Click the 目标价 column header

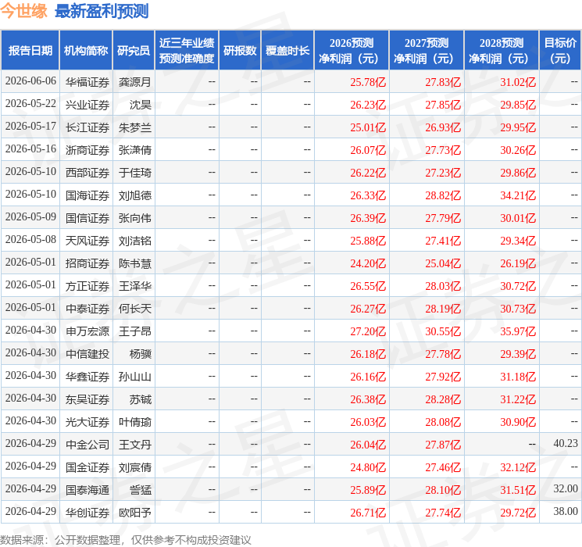tap(559, 51)
